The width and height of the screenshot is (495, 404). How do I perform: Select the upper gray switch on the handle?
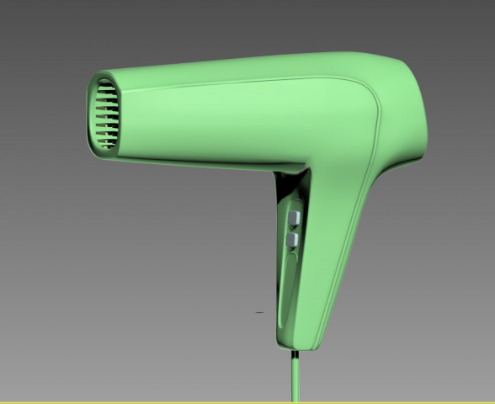pos(294,218)
